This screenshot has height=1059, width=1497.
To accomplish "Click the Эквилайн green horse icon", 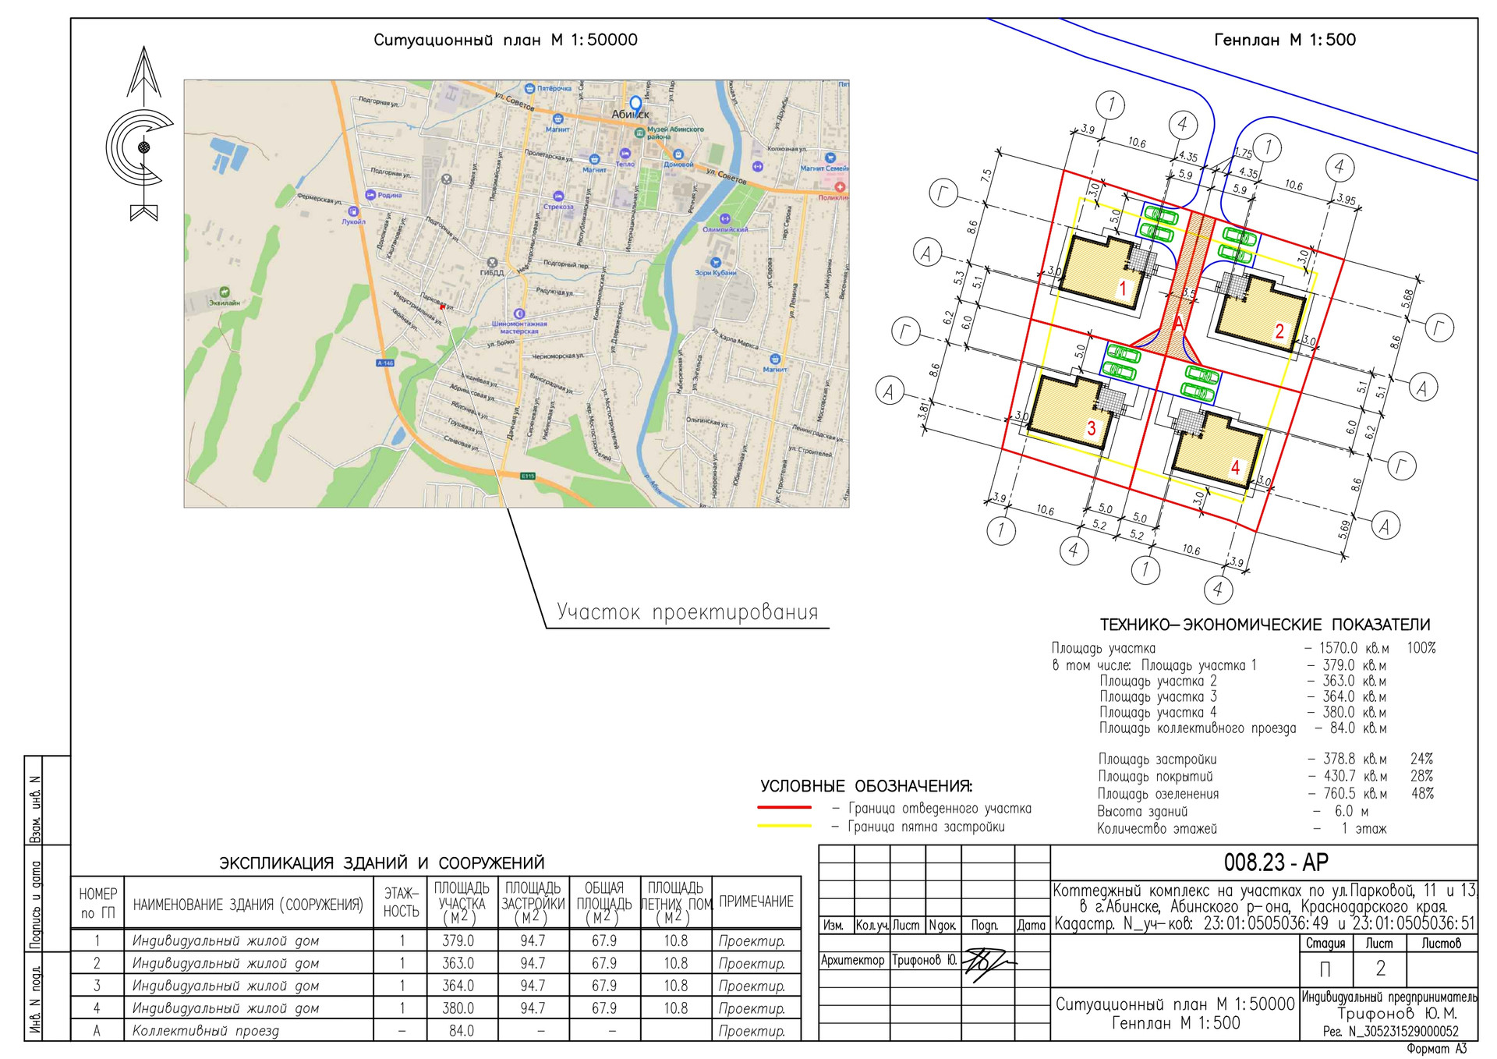I will point(225,292).
